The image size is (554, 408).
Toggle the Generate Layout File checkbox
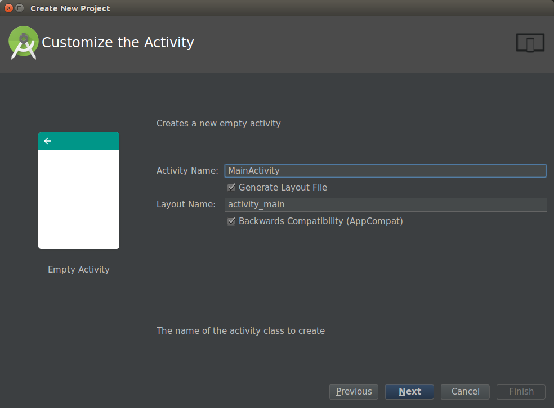click(231, 188)
